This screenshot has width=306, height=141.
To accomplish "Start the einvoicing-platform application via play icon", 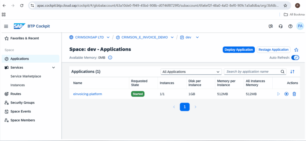I will (278, 94).
